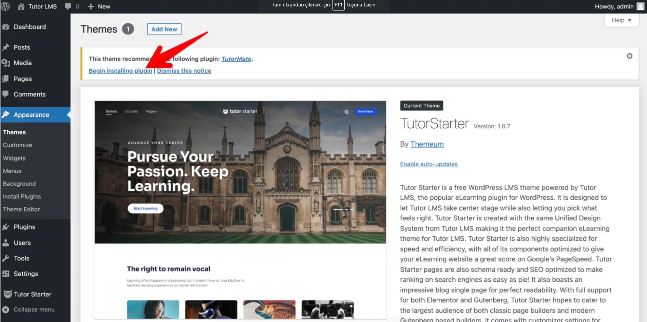The height and width of the screenshot is (322, 647).
Task: Click the Tutor LMS site name
Action: coord(42,6)
